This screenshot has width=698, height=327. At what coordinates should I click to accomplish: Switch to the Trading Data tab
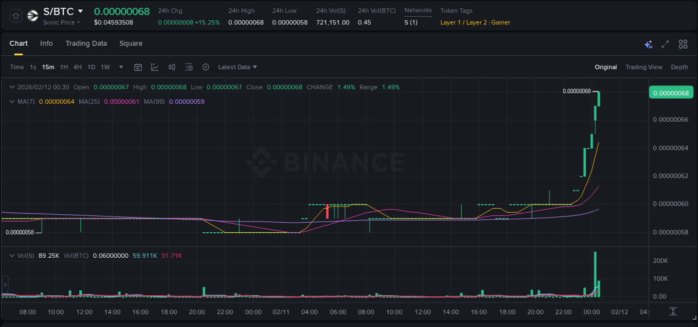click(x=86, y=44)
